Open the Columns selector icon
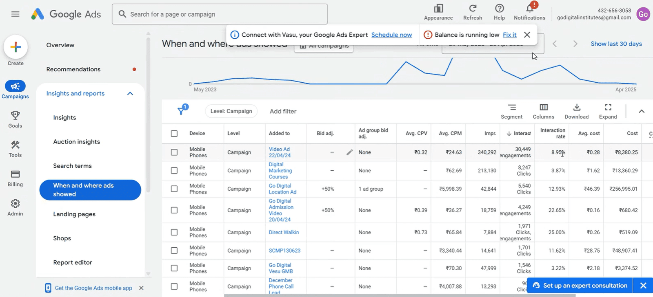Screen dimensions: 653x297 [x=543, y=108]
